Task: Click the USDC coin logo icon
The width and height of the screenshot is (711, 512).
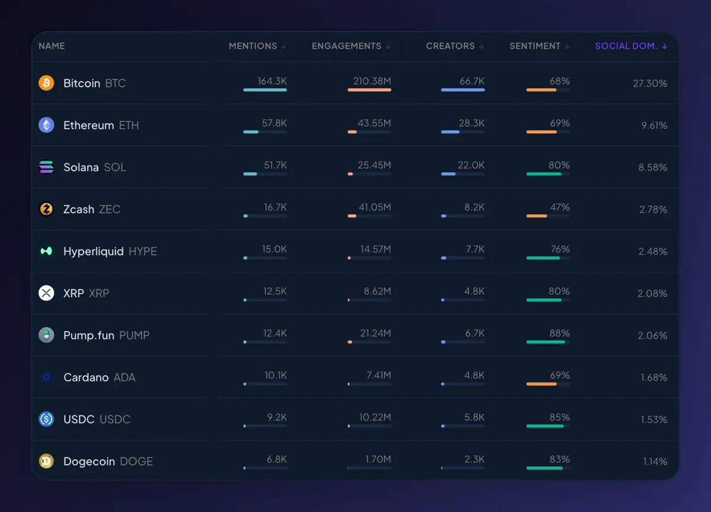Action: [46, 419]
